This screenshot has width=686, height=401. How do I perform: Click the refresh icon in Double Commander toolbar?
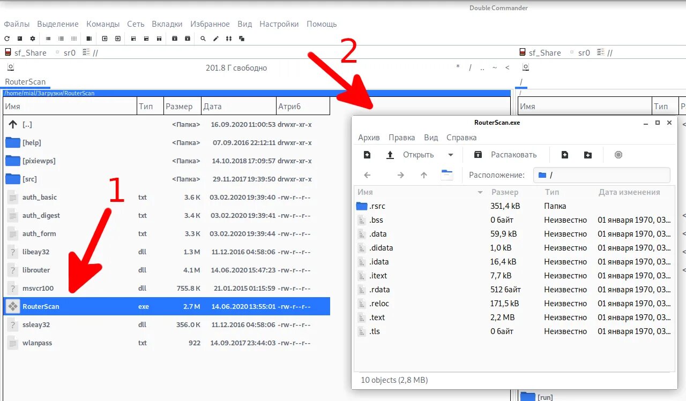coord(7,39)
